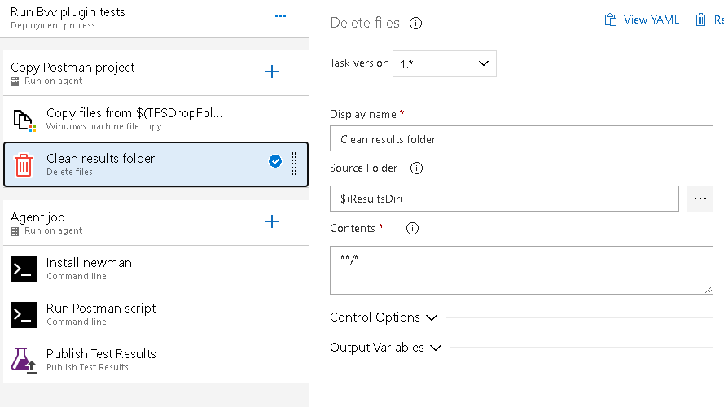Click the Source Folder input field

pos(504,199)
